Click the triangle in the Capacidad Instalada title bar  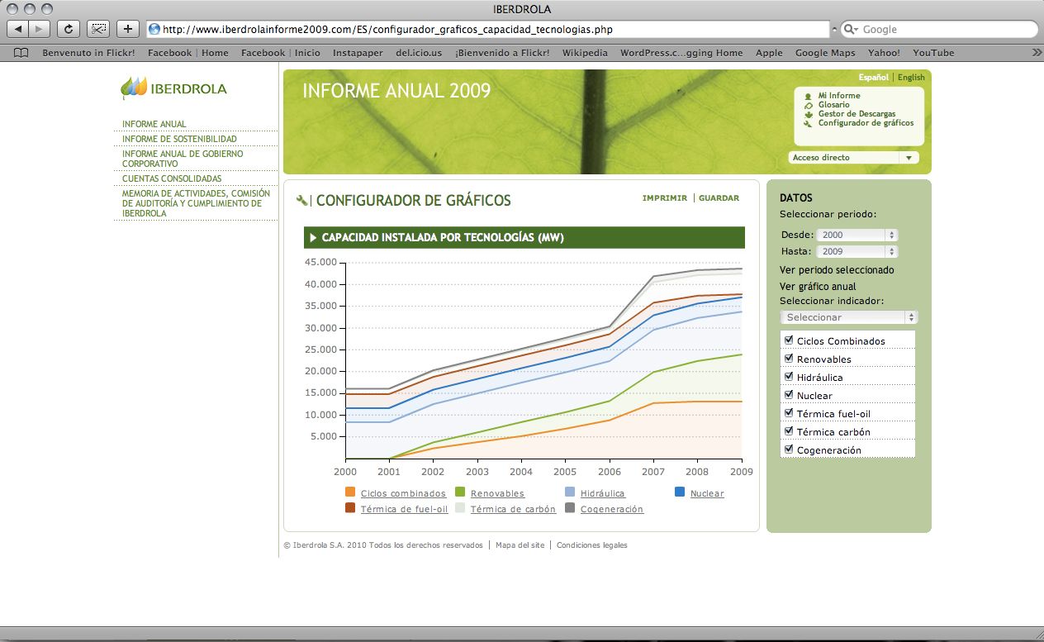(313, 238)
